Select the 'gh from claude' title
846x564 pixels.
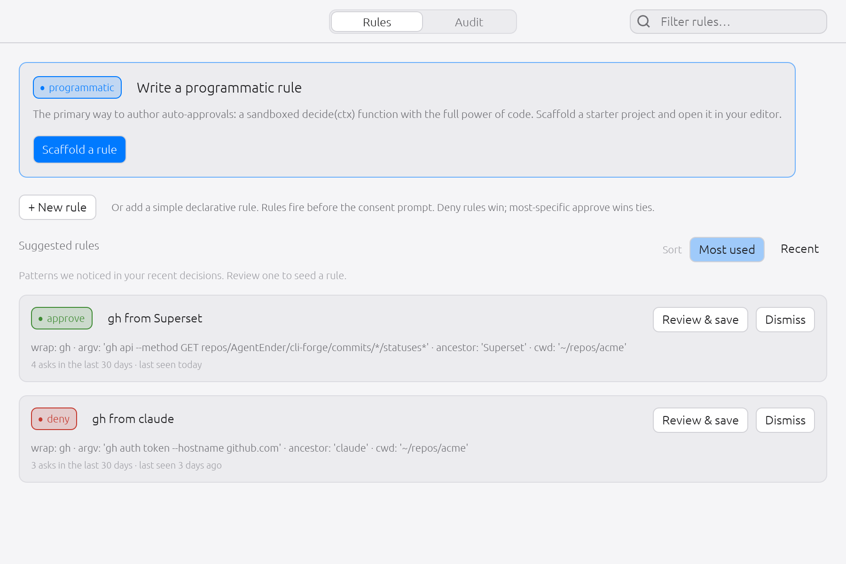coord(133,419)
